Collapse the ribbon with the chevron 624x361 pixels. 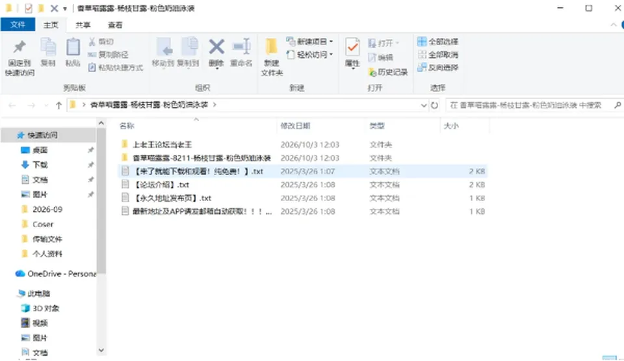coord(613,25)
